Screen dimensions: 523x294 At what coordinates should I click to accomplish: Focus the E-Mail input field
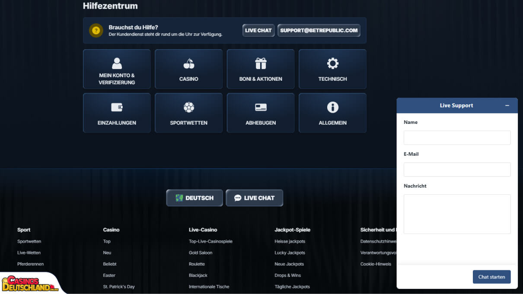point(457,170)
